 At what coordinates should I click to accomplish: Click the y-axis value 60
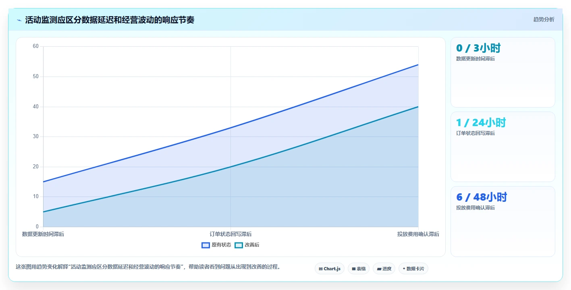tap(35, 46)
